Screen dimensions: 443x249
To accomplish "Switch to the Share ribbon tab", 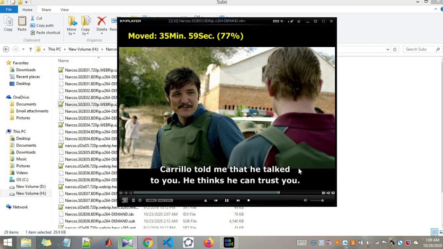I will pyautogui.click(x=46, y=10).
